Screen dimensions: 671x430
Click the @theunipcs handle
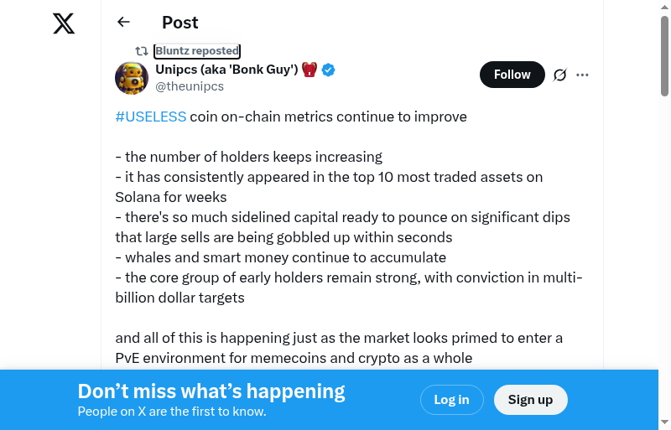190,86
